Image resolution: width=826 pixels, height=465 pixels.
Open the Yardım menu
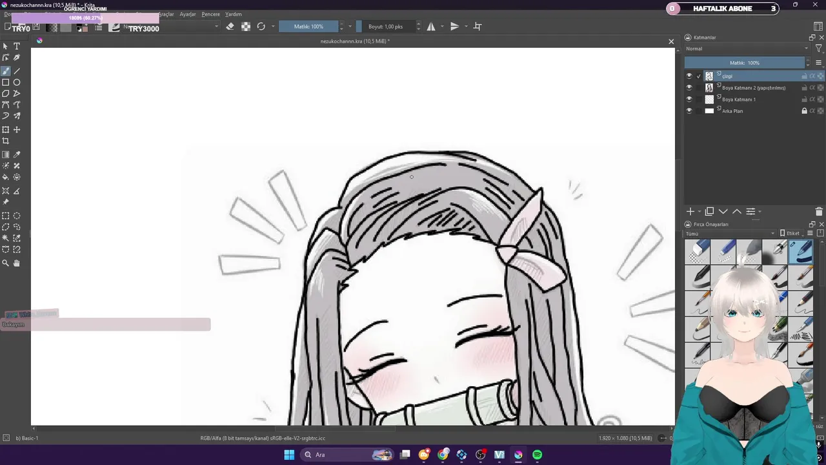[x=234, y=14]
